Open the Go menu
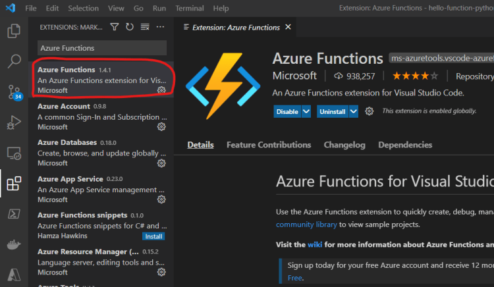 pyautogui.click(x=138, y=8)
